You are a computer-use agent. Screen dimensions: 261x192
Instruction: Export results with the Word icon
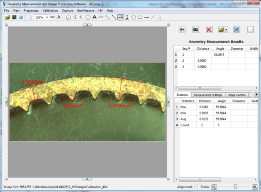(x=237, y=29)
